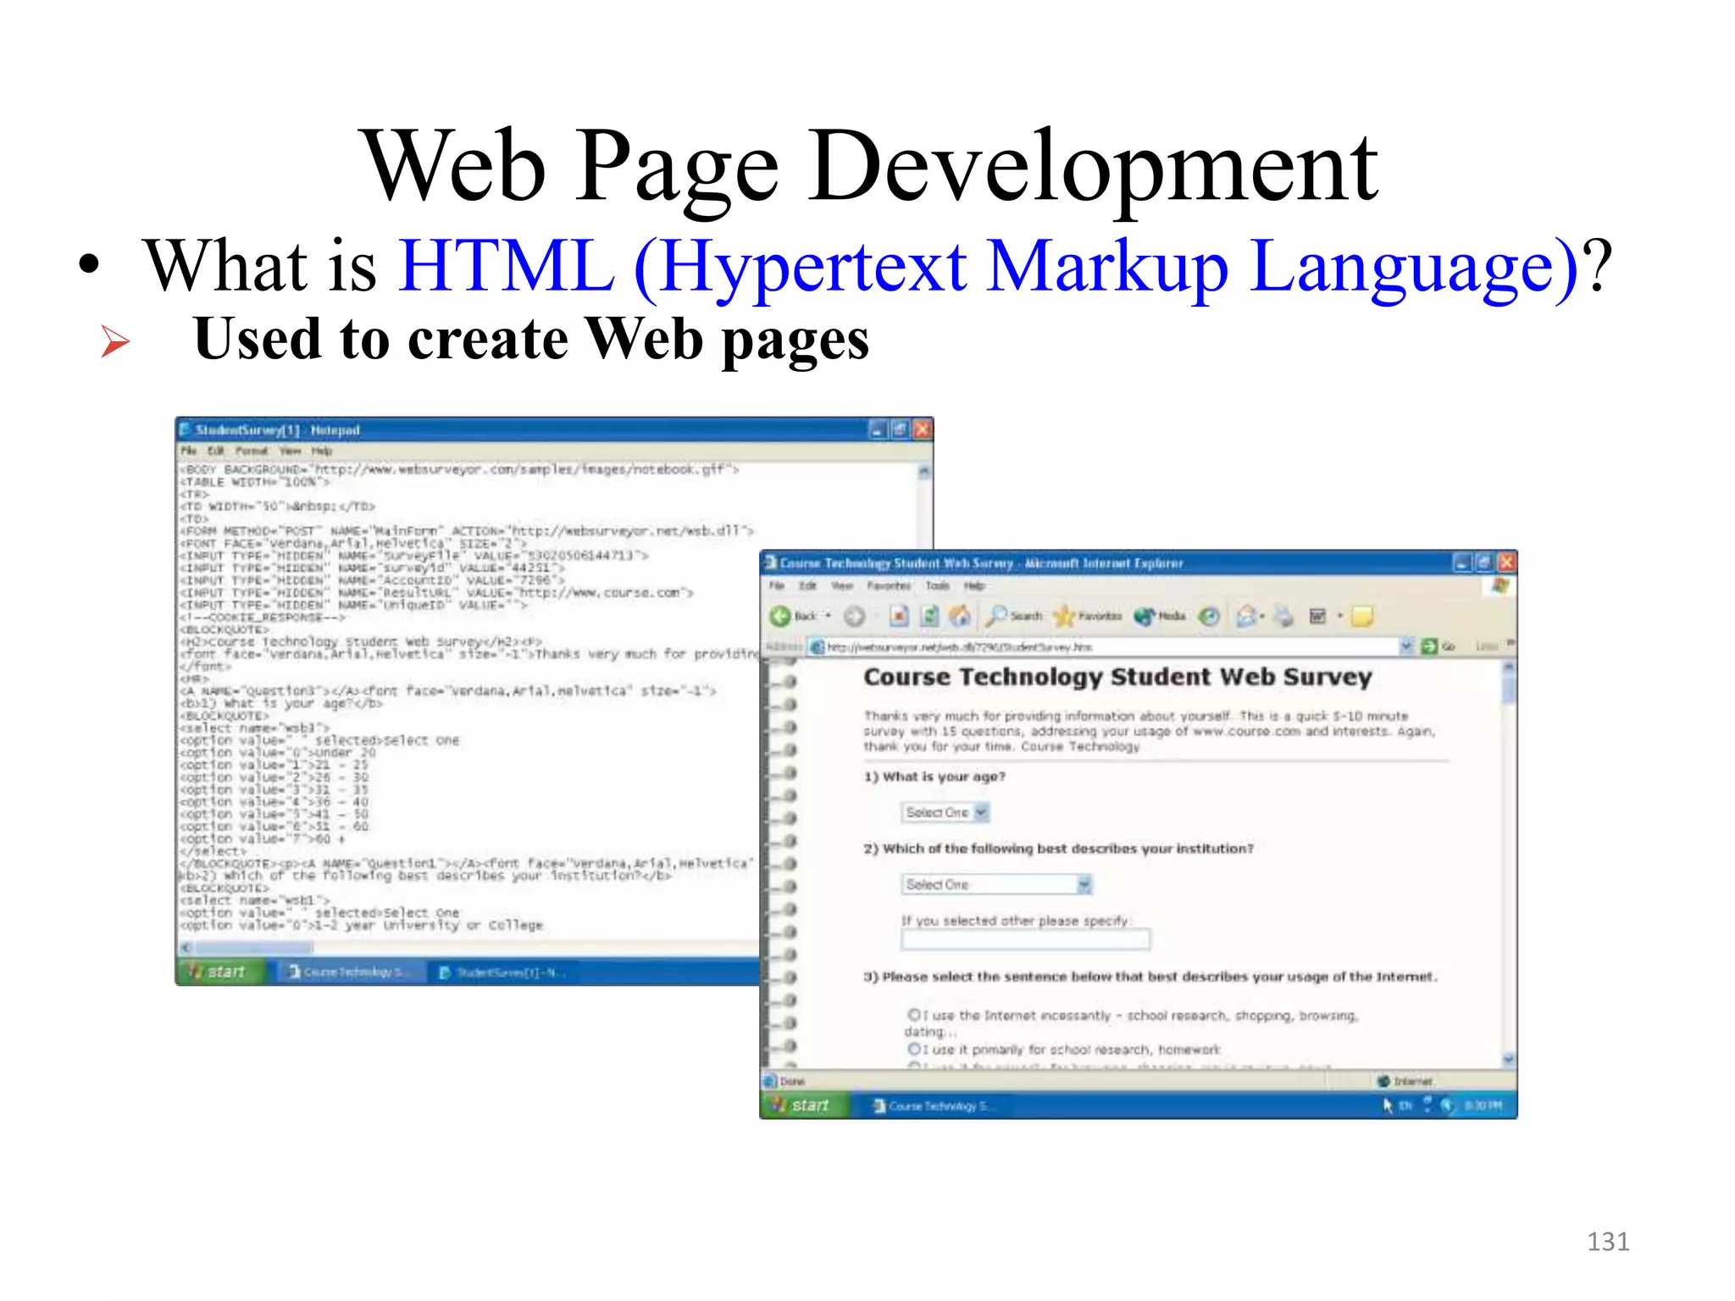Viewport: 1735px width, 1301px height.
Task: Click the Windows logo in Internet Explorer's corner
Action: pyautogui.click(x=1500, y=585)
